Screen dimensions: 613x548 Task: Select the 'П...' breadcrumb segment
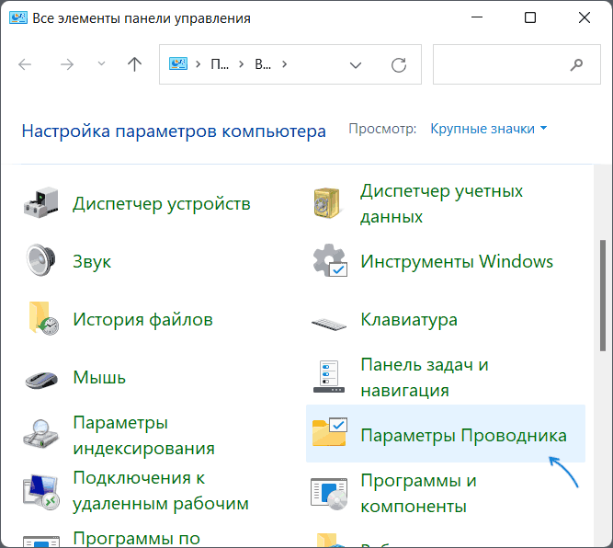tap(220, 64)
